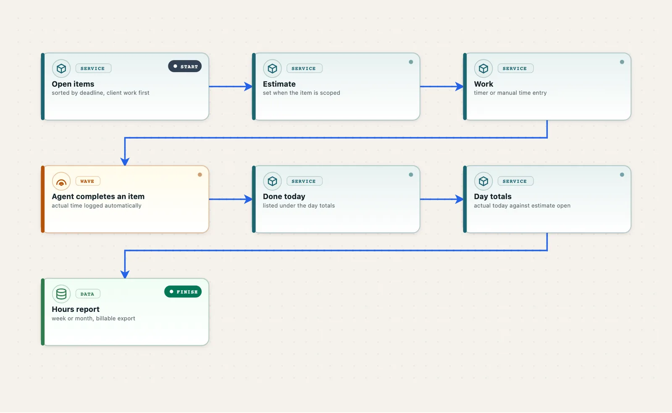Click 'actual time logged automatically' text

click(x=97, y=206)
